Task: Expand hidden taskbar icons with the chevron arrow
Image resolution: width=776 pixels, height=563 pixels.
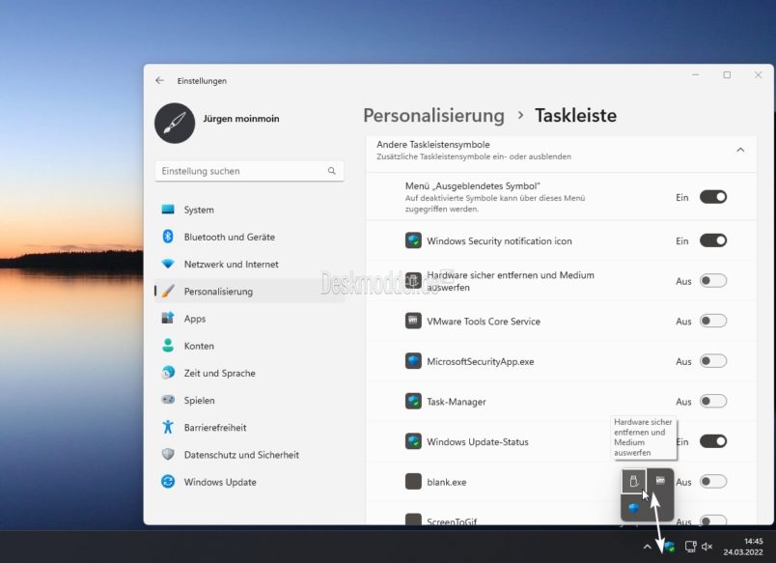Action: (648, 547)
